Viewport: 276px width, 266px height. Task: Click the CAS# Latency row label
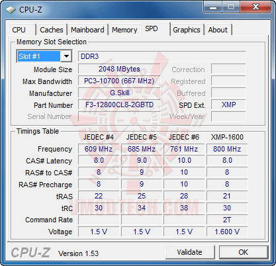[x=49, y=161]
